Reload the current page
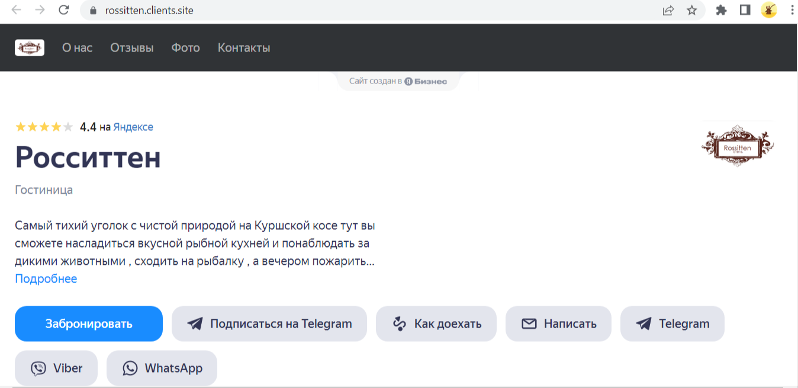This screenshot has height=388, width=798. point(64,10)
